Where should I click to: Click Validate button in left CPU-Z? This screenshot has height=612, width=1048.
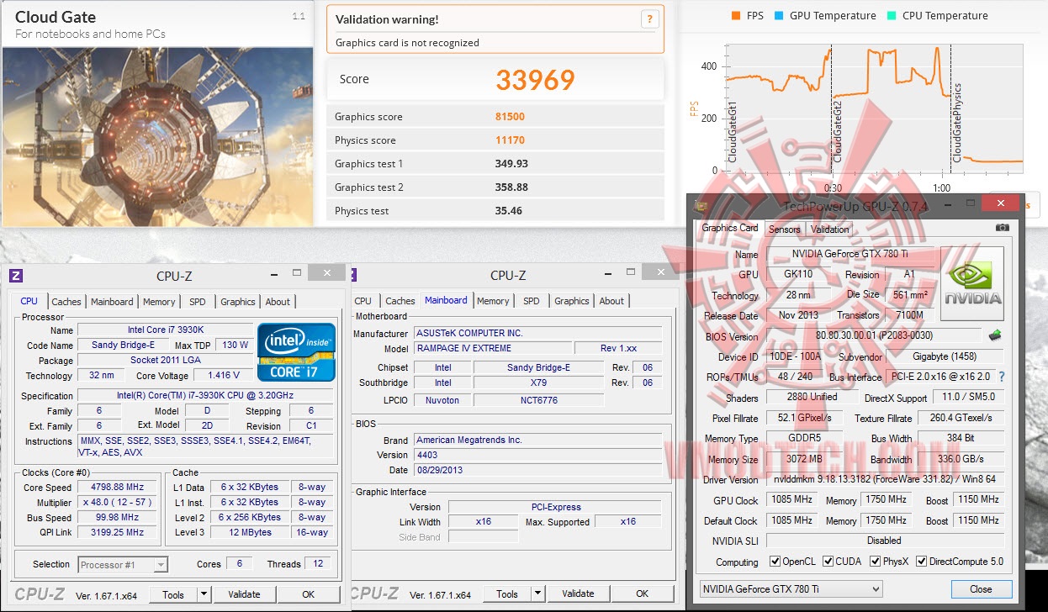tap(244, 594)
